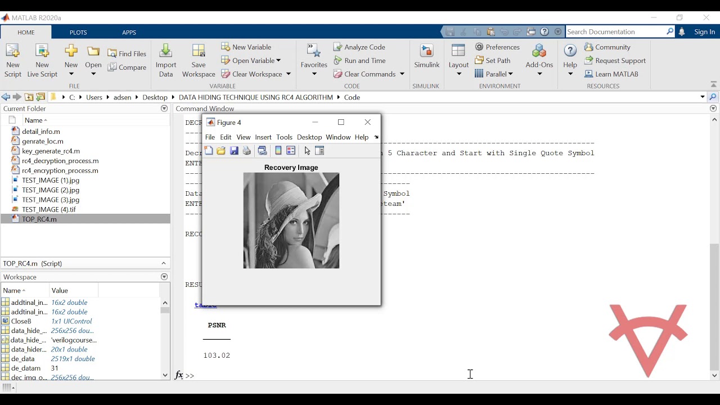This screenshot has width=720, height=405.
Task: Select the HOME tab
Action: point(26,32)
